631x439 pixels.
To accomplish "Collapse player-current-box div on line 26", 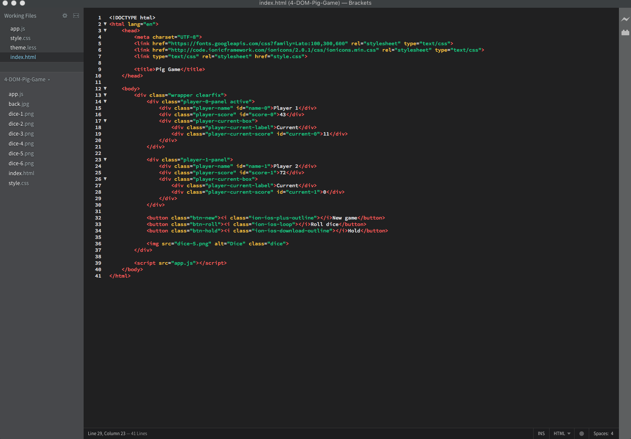I will (x=105, y=179).
